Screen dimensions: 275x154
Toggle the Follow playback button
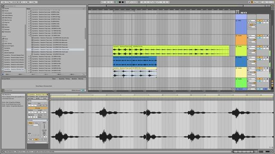tap(102, 2)
